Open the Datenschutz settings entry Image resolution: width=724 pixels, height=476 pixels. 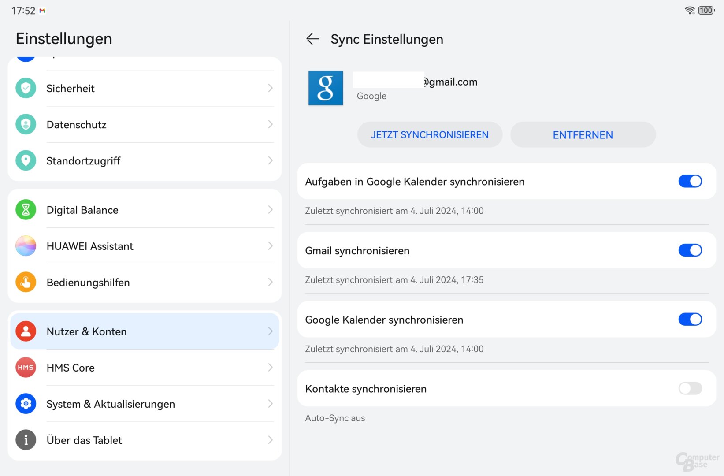[x=145, y=124]
